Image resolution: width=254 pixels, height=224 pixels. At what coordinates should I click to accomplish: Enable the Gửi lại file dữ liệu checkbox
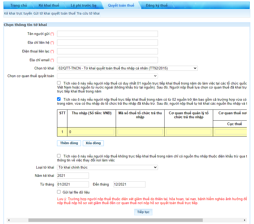[x=59, y=192]
